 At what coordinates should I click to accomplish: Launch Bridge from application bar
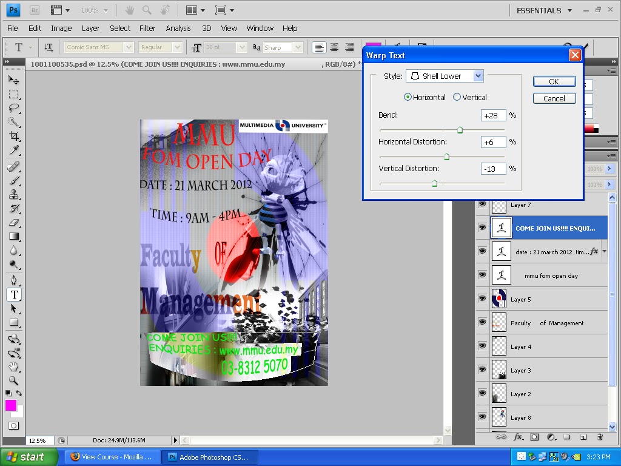tap(35, 10)
